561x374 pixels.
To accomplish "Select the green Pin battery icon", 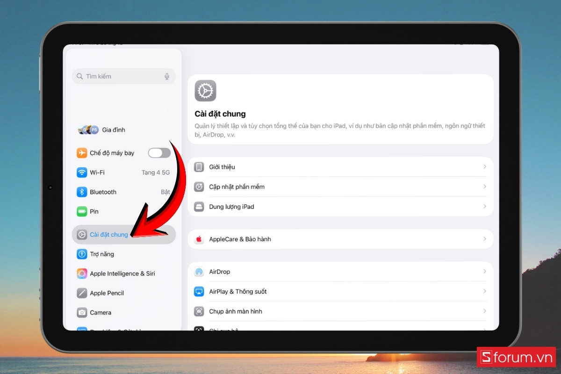I will point(82,212).
